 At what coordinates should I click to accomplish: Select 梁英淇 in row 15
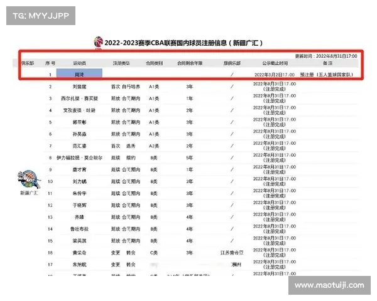79,241
